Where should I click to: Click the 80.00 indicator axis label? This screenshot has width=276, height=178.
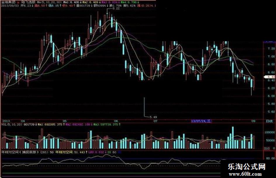pyautogui.click(x=270, y=158)
